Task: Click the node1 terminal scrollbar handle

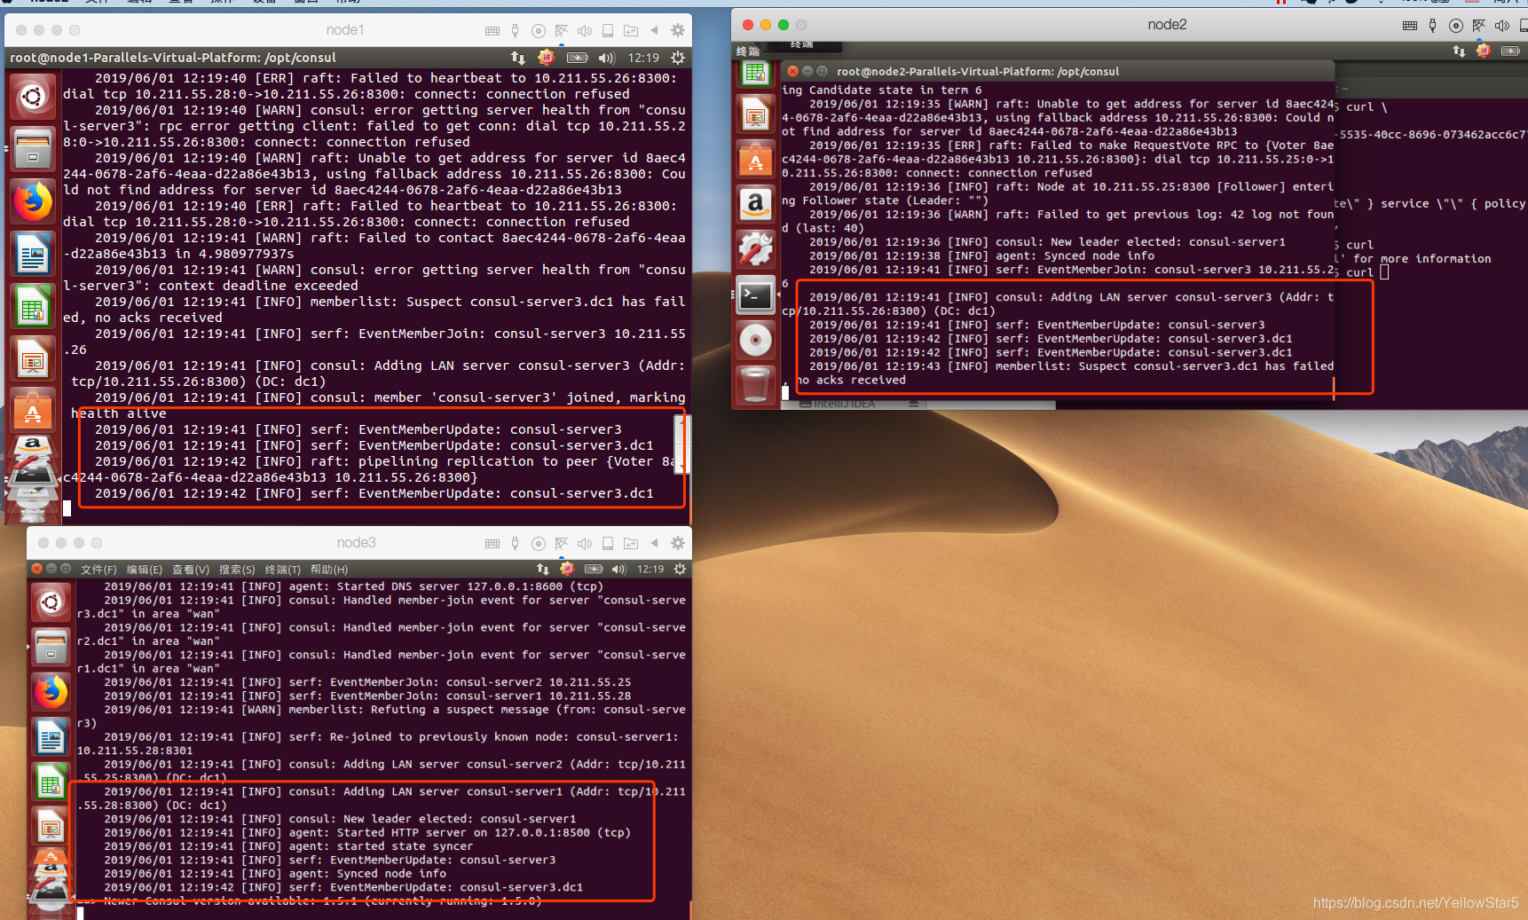Action: [x=681, y=443]
